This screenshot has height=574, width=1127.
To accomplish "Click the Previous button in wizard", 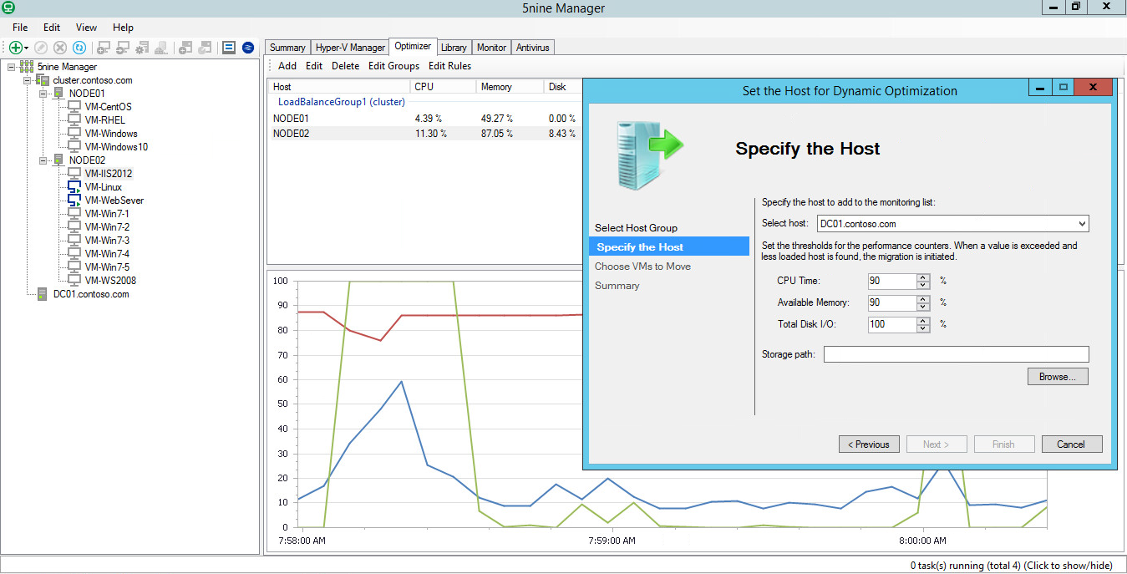I will (869, 444).
